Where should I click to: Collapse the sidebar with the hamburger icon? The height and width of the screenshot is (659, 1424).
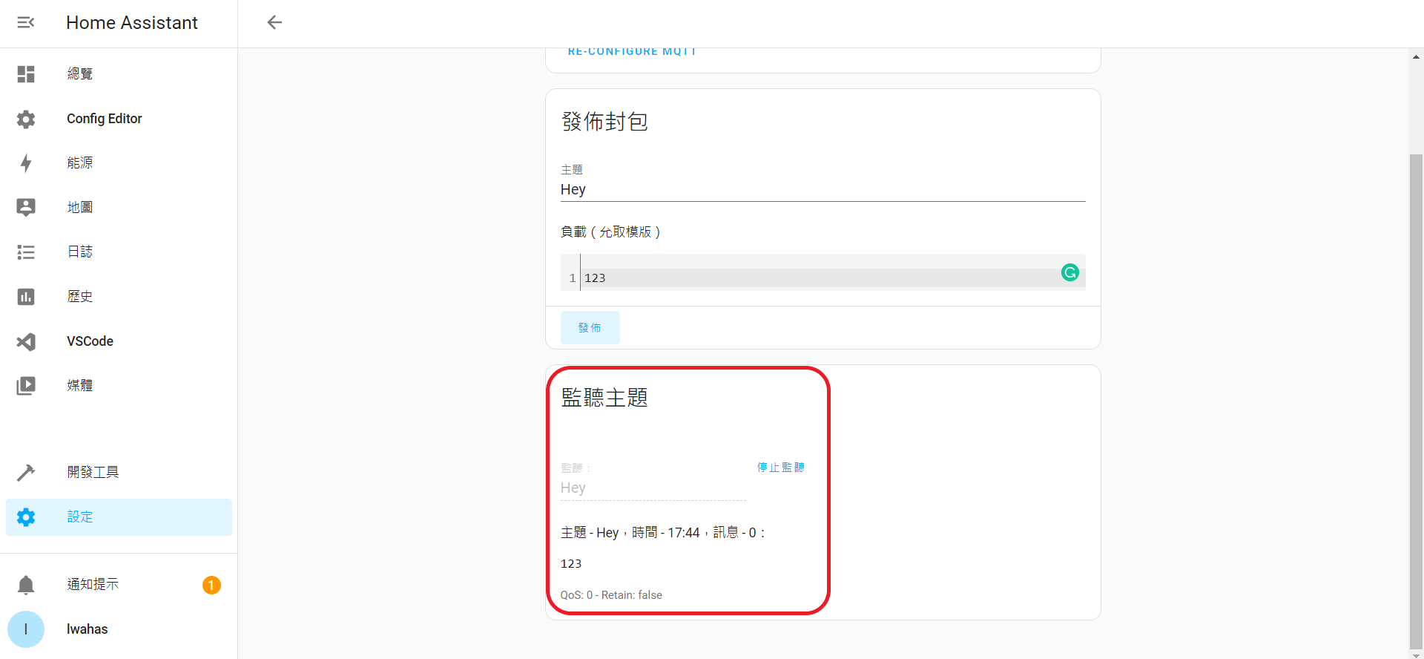(26, 22)
